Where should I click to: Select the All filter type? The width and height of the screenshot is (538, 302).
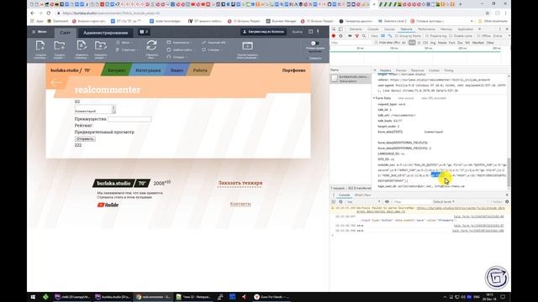pos(403,43)
